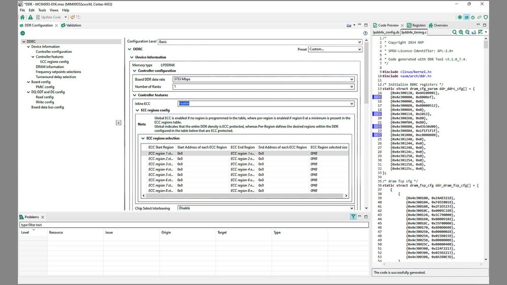Click the shield icon in top-right toolbar
Screen dimensions: 507x285
[486, 17]
